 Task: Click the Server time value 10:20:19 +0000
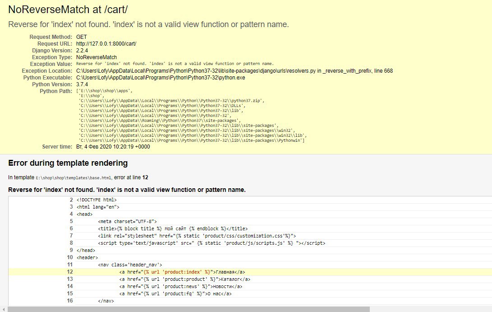tap(113, 147)
